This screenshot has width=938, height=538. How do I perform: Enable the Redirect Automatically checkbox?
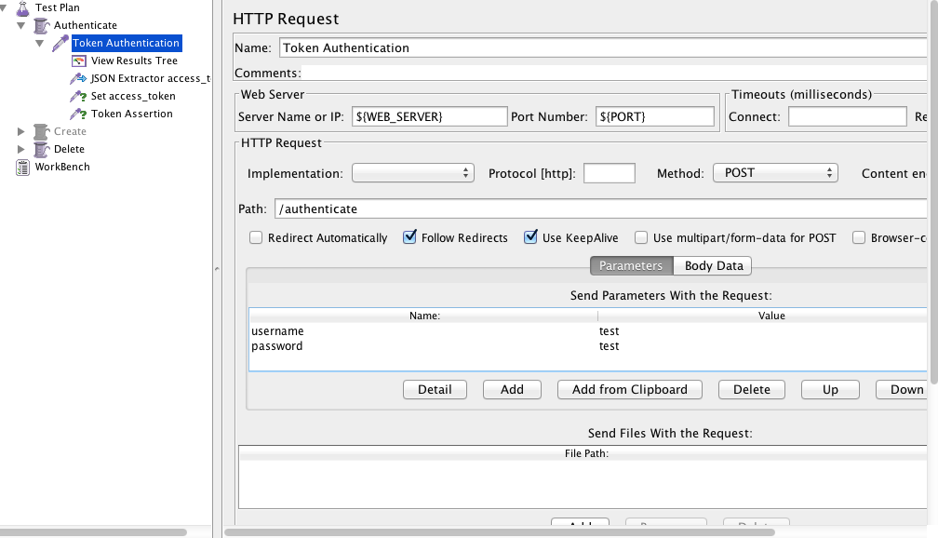(x=256, y=238)
